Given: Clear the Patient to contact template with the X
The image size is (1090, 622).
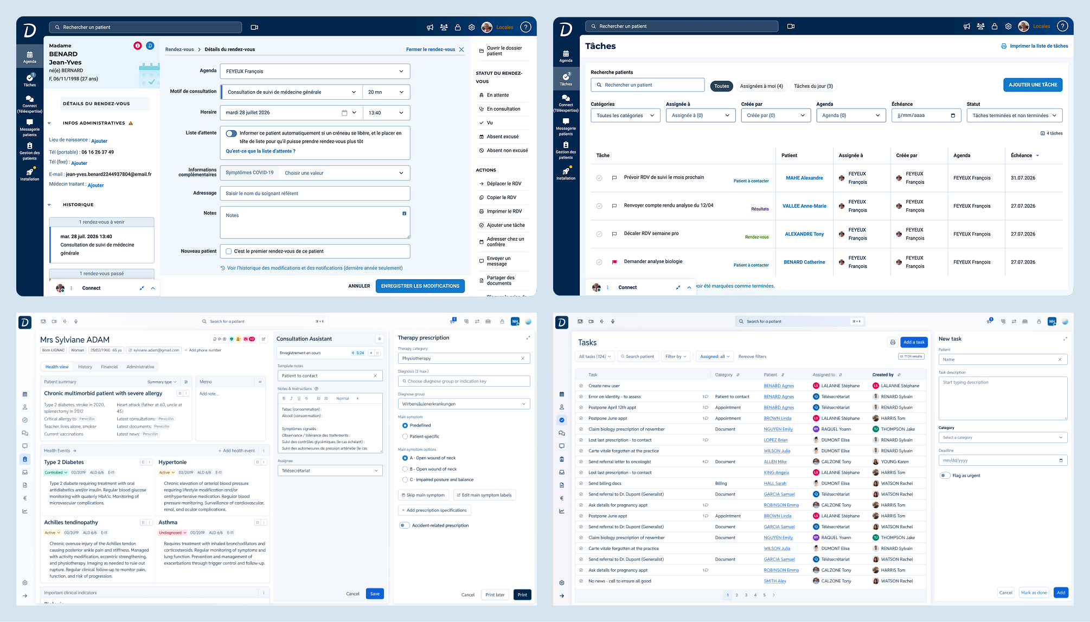Looking at the screenshot, I should 375,376.
